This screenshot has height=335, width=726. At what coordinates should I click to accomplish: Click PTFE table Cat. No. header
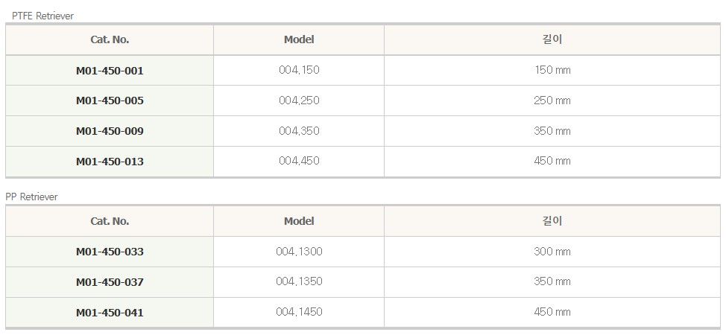point(110,39)
